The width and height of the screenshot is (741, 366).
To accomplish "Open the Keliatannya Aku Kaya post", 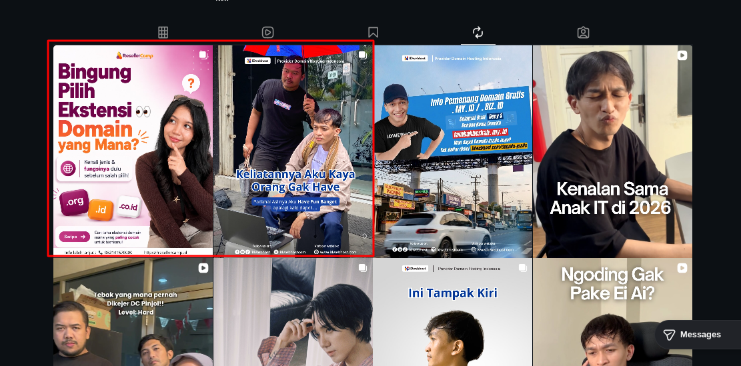I will click(293, 151).
